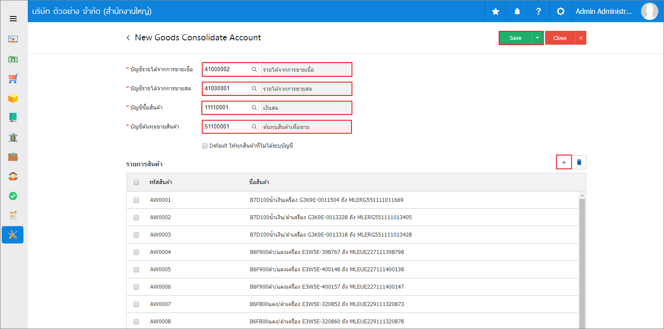Click the company name in header
664x329 pixels.
click(92, 11)
